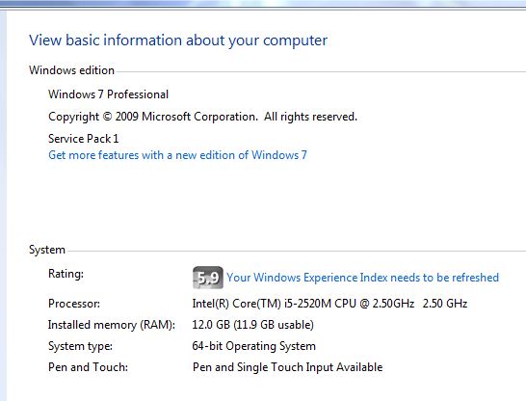Viewport: 526px width, 401px height.
Task: Click the '2.50 GHz' clock speed value
Action: coord(445,304)
